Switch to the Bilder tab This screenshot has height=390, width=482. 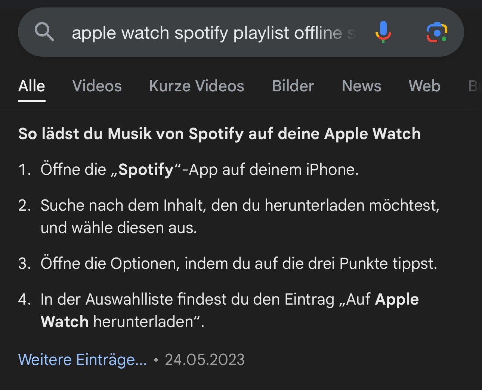coord(293,86)
